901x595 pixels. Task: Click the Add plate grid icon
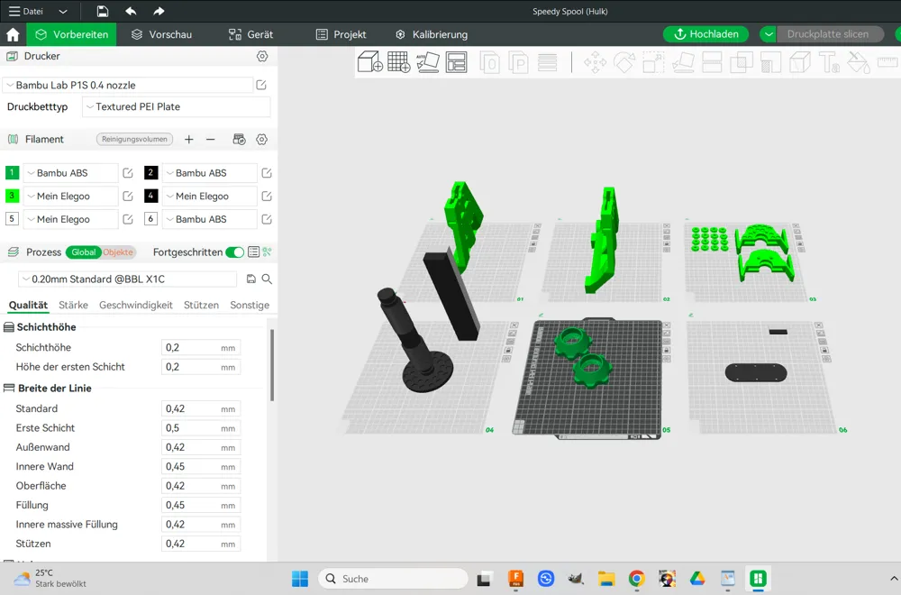[x=398, y=62]
